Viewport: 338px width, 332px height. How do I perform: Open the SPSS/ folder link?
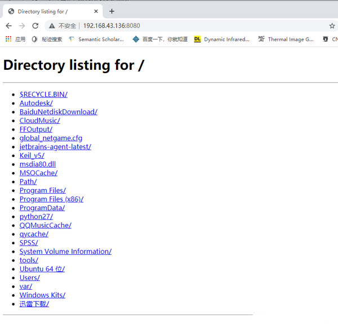(x=29, y=243)
